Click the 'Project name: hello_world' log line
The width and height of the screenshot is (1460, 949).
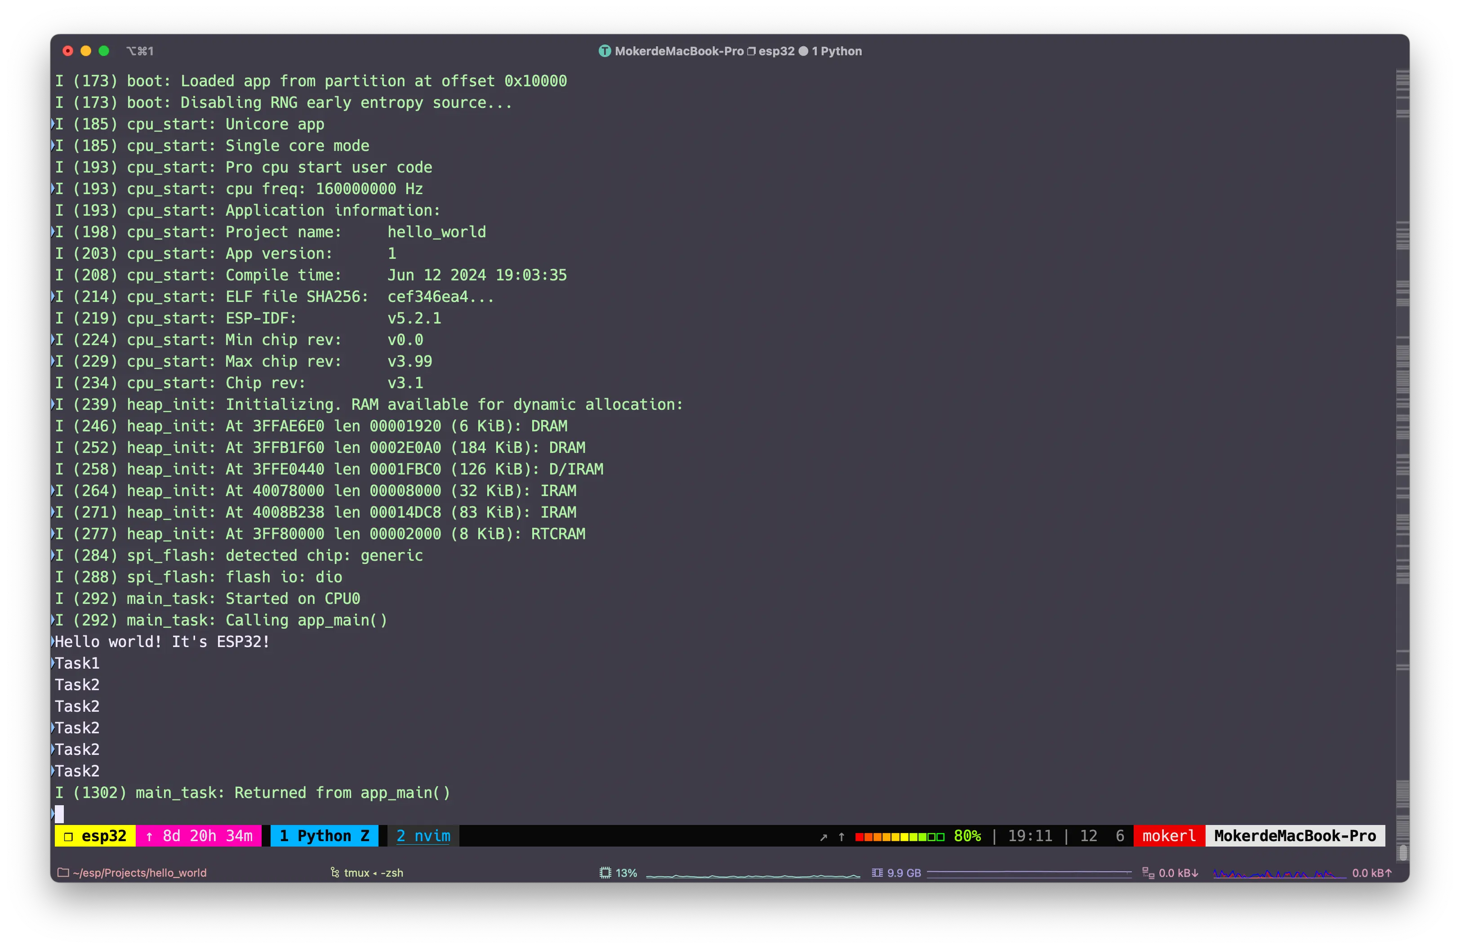(x=271, y=232)
